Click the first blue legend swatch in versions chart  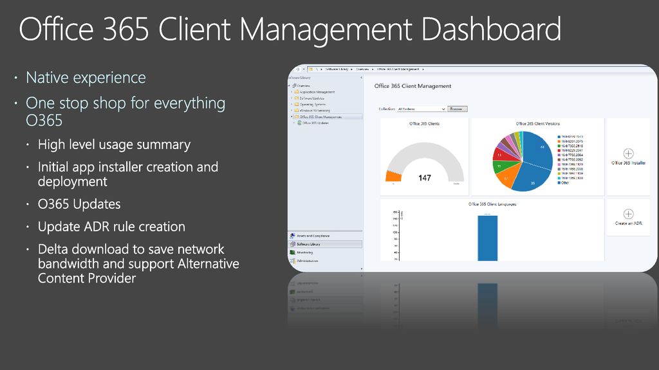(559, 137)
